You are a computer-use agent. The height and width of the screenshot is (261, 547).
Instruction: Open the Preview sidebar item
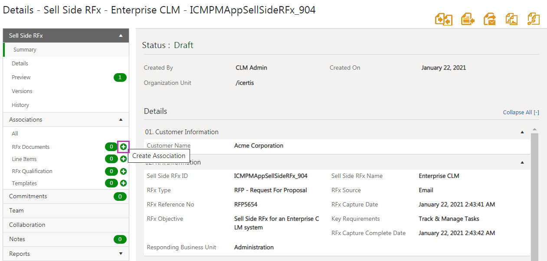(x=21, y=77)
